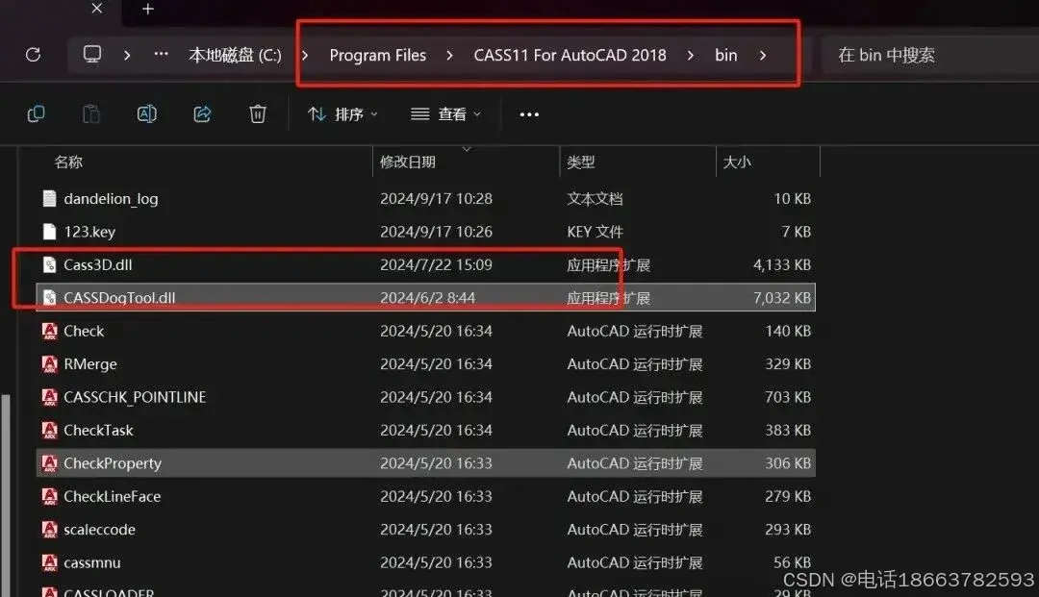The width and height of the screenshot is (1039, 597).
Task: Expand chevron after Program Files
Action: click(x=450, y=55)
